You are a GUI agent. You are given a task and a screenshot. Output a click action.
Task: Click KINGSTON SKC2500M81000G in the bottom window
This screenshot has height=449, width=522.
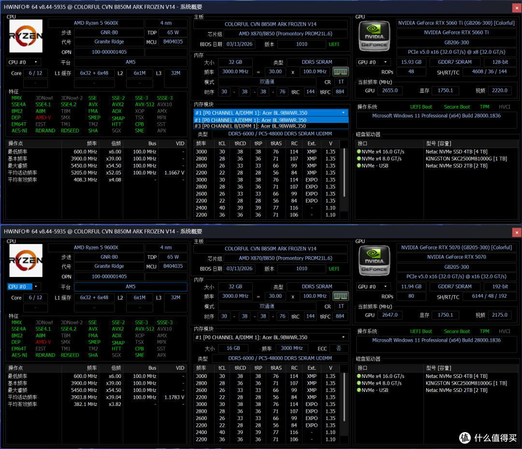pyautogui.click(x=466, y=383)
